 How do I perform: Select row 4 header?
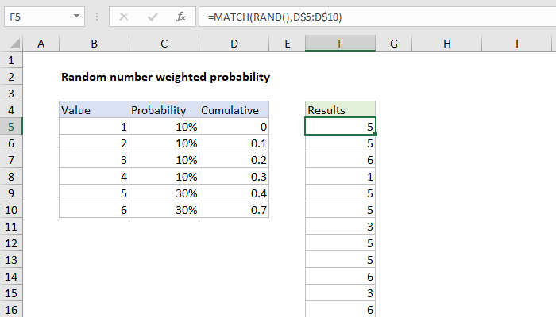pyautogui.click(x=12, y=110)
